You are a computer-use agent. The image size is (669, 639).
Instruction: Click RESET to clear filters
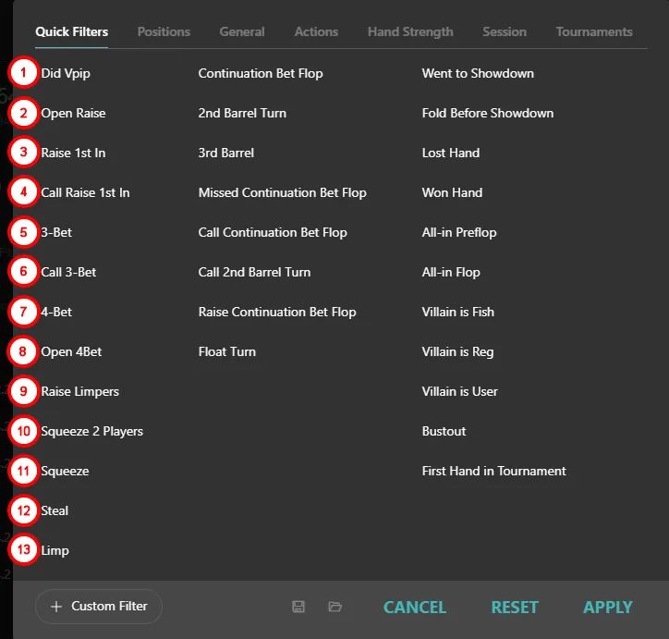click(x=515, y=607)
